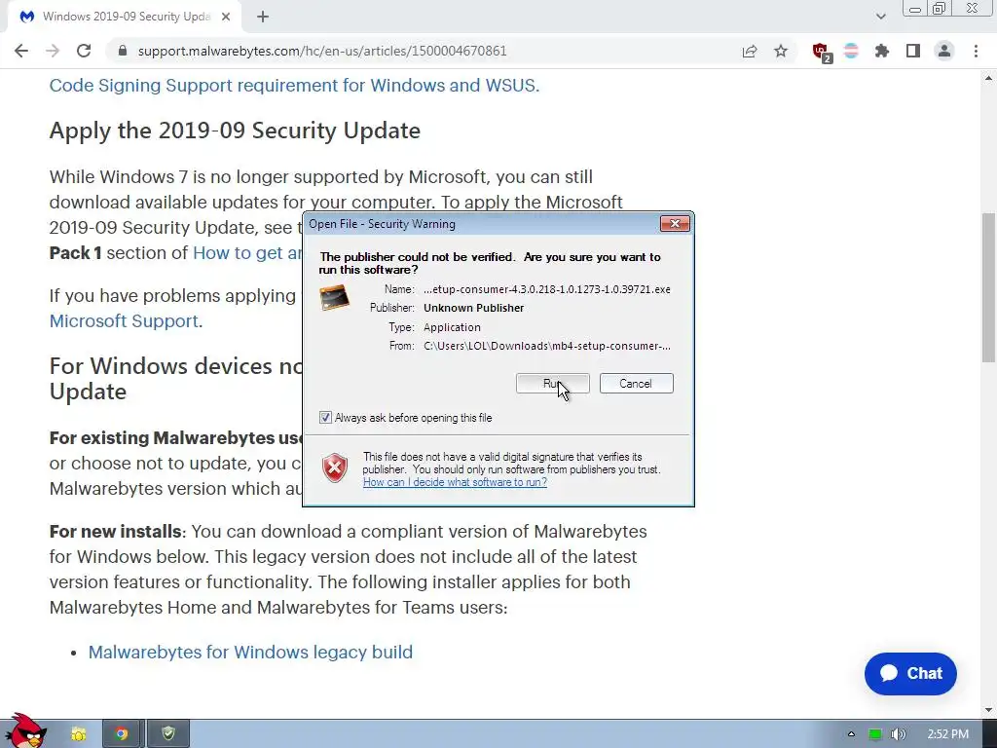This screenshot has height=748, width=997.
Task: Click the red shield warning icon in dialog
Action: 335,468
